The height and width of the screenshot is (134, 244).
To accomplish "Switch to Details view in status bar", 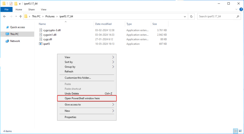I will [x=235, y=131].
